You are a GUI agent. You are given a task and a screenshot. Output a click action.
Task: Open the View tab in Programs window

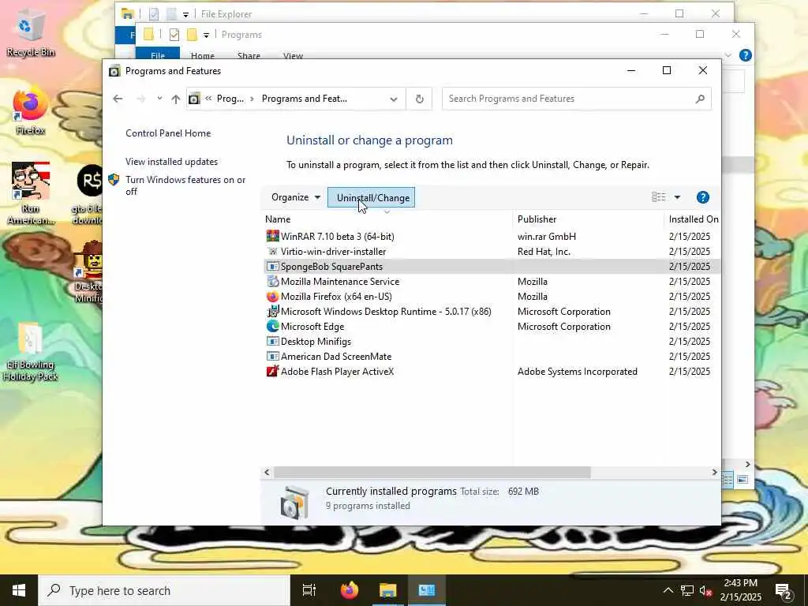pos(293,54)
